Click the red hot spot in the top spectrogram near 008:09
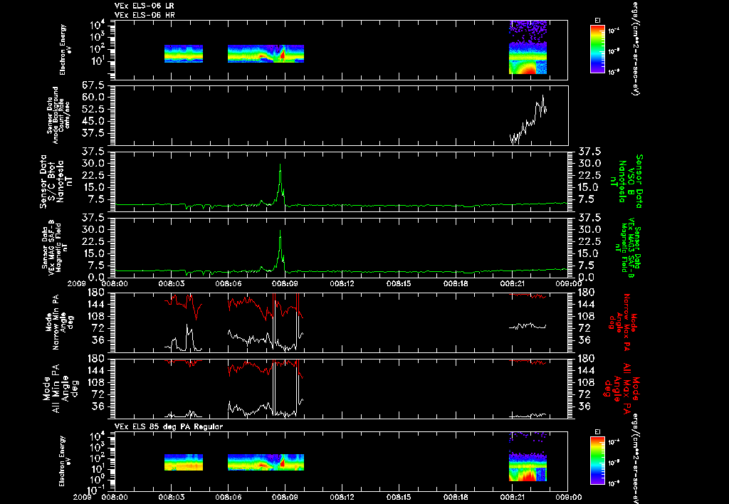Image resolution: width=729 pixels, height=504 pixels. point(282,54)
